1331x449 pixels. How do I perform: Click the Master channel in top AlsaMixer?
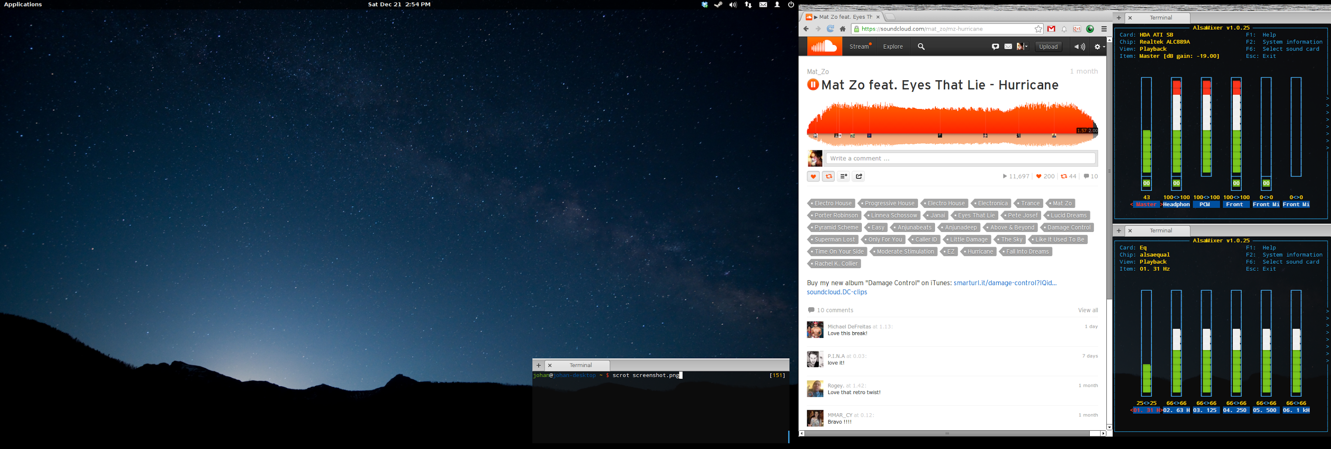tap(1146, 204)
